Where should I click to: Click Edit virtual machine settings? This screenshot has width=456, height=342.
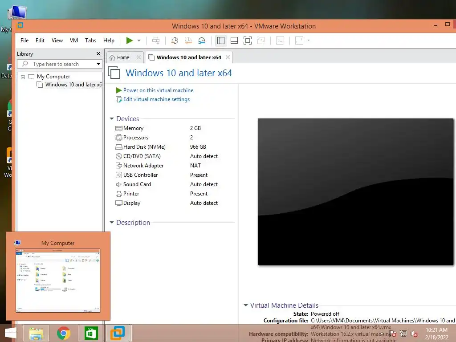coord(156,99)
